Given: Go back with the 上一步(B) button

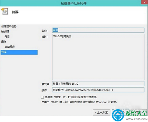Looking at the screenshot, I should [101, 112].
